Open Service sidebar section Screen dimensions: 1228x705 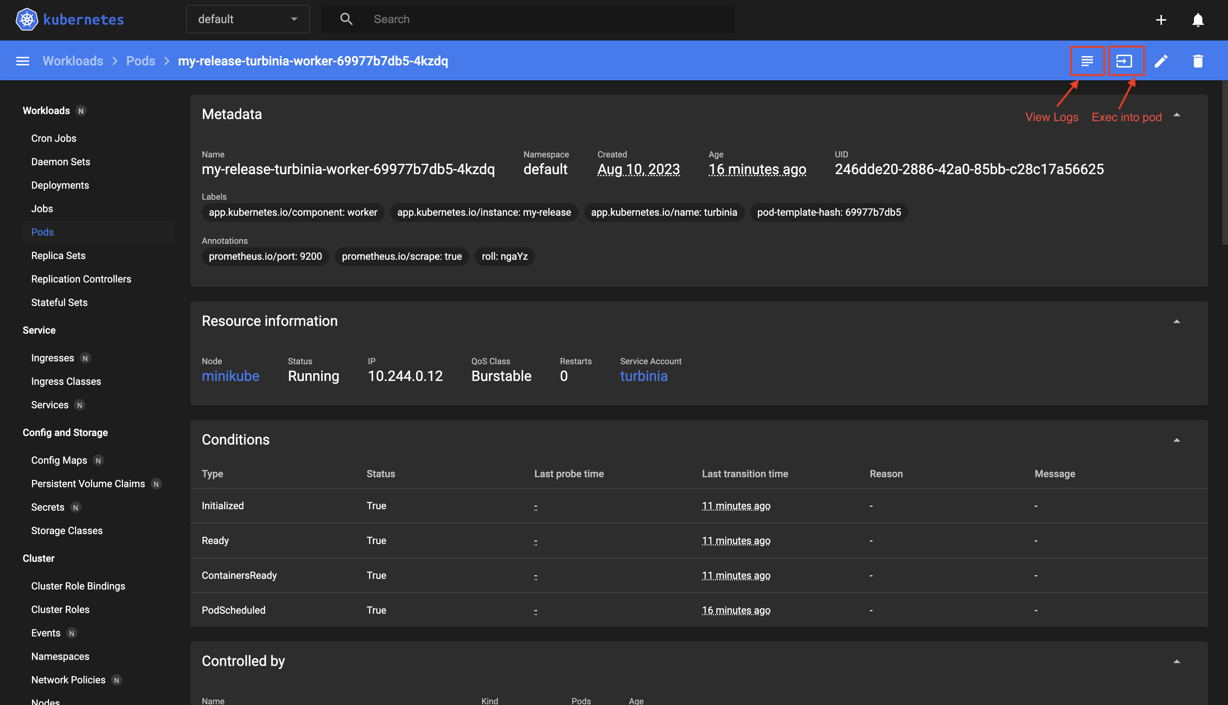(x=39, y=330)
